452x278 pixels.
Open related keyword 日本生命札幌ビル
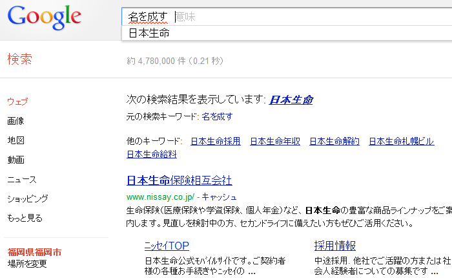pos(402,141)
